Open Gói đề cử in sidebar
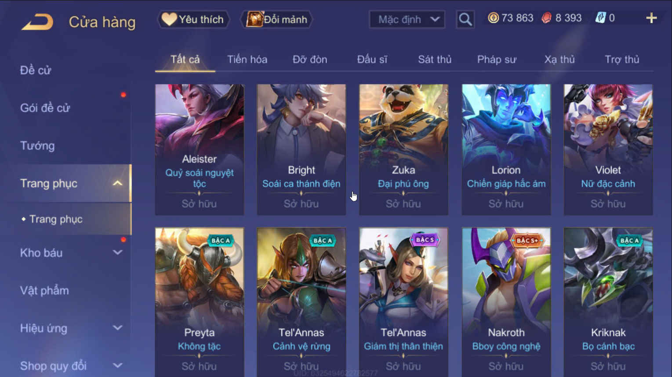672x377 pixels. [x=45, y=108]
